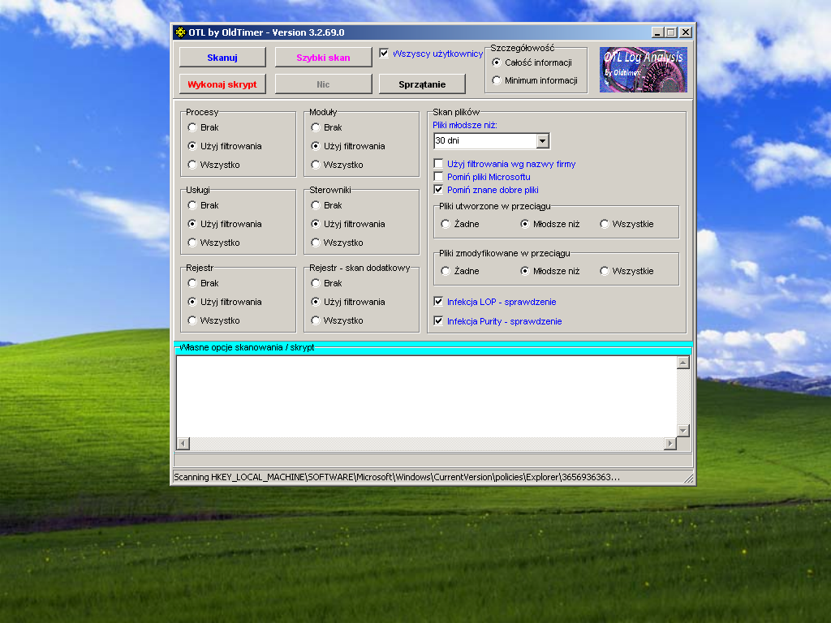Click the OTL title bar application icon

point(180,32)
